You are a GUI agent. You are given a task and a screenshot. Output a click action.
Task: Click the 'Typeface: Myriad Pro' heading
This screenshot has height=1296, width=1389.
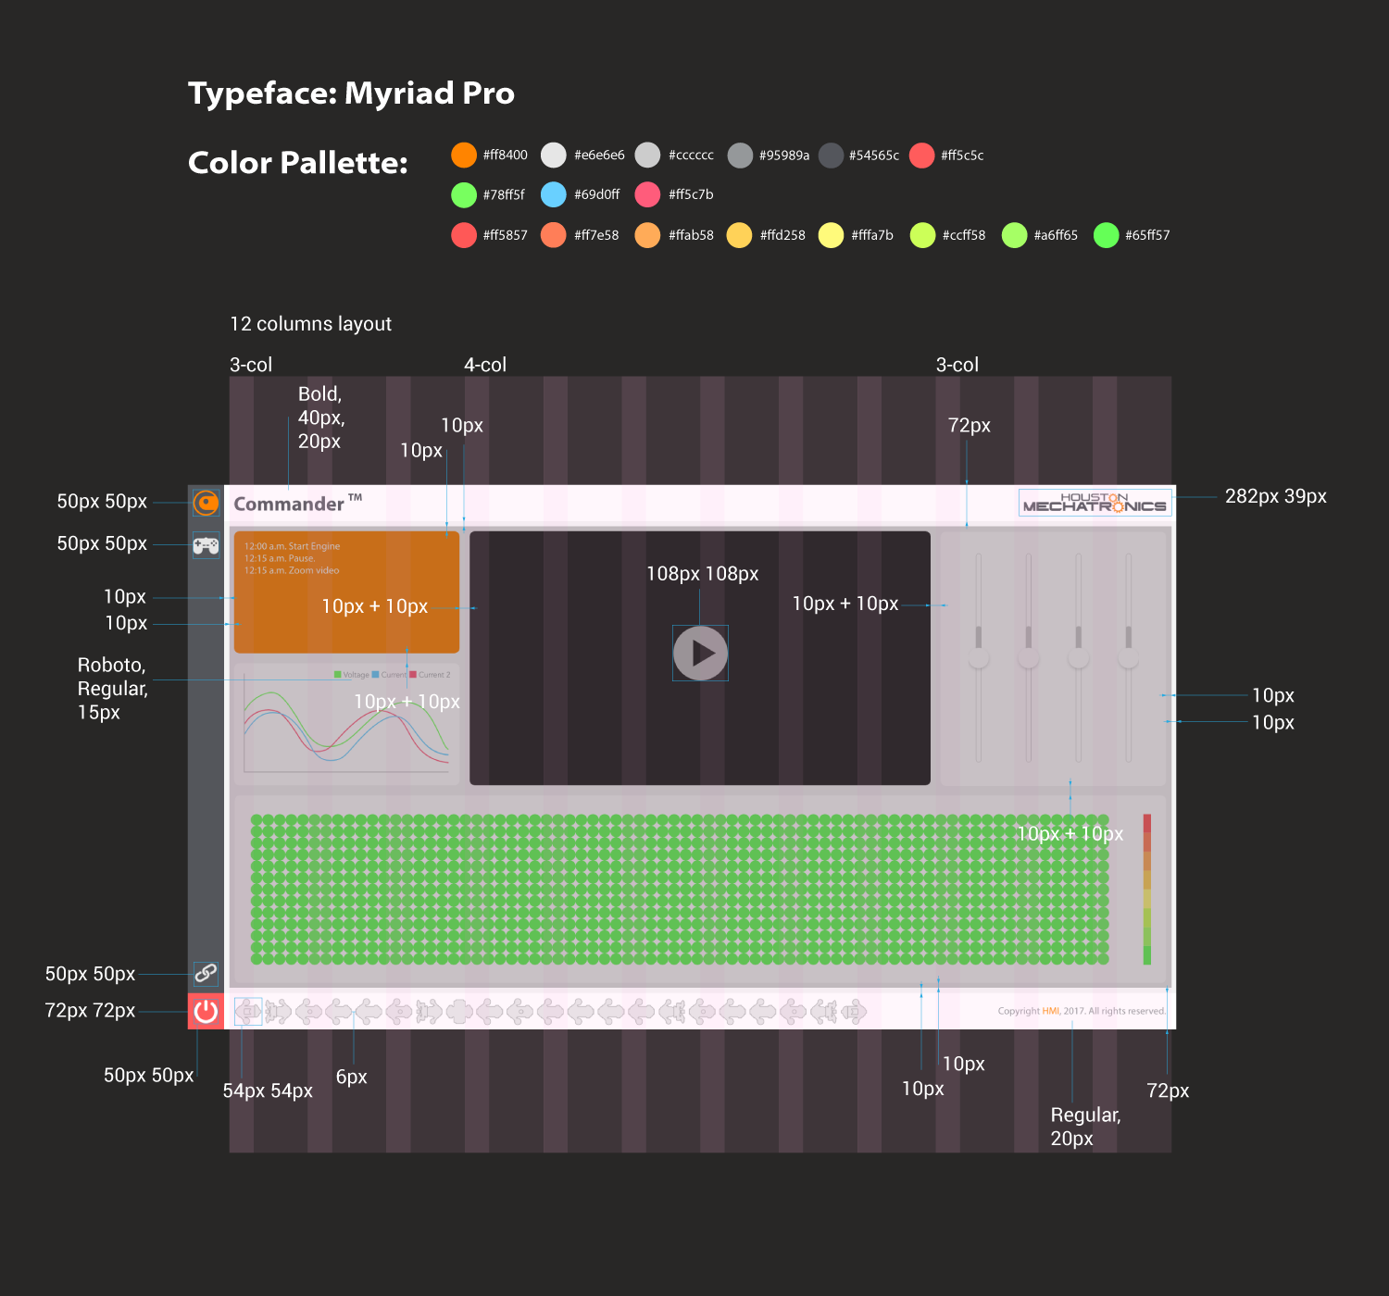[351, 93]
